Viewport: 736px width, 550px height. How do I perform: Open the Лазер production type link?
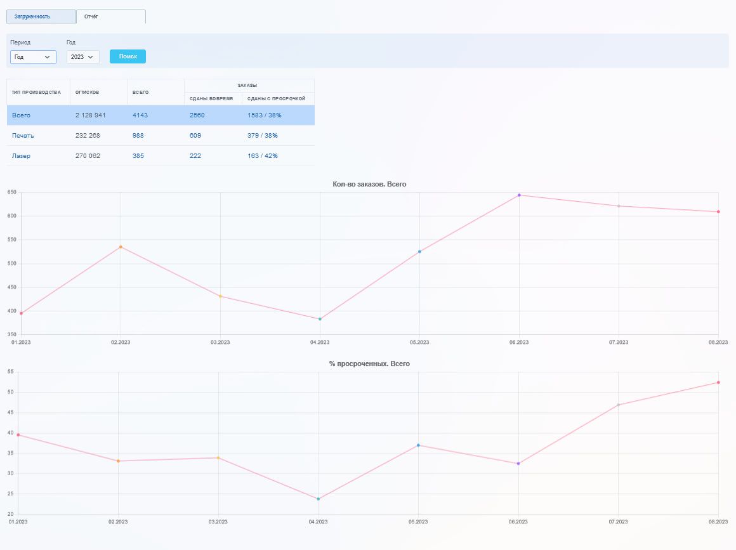[21, 156]
